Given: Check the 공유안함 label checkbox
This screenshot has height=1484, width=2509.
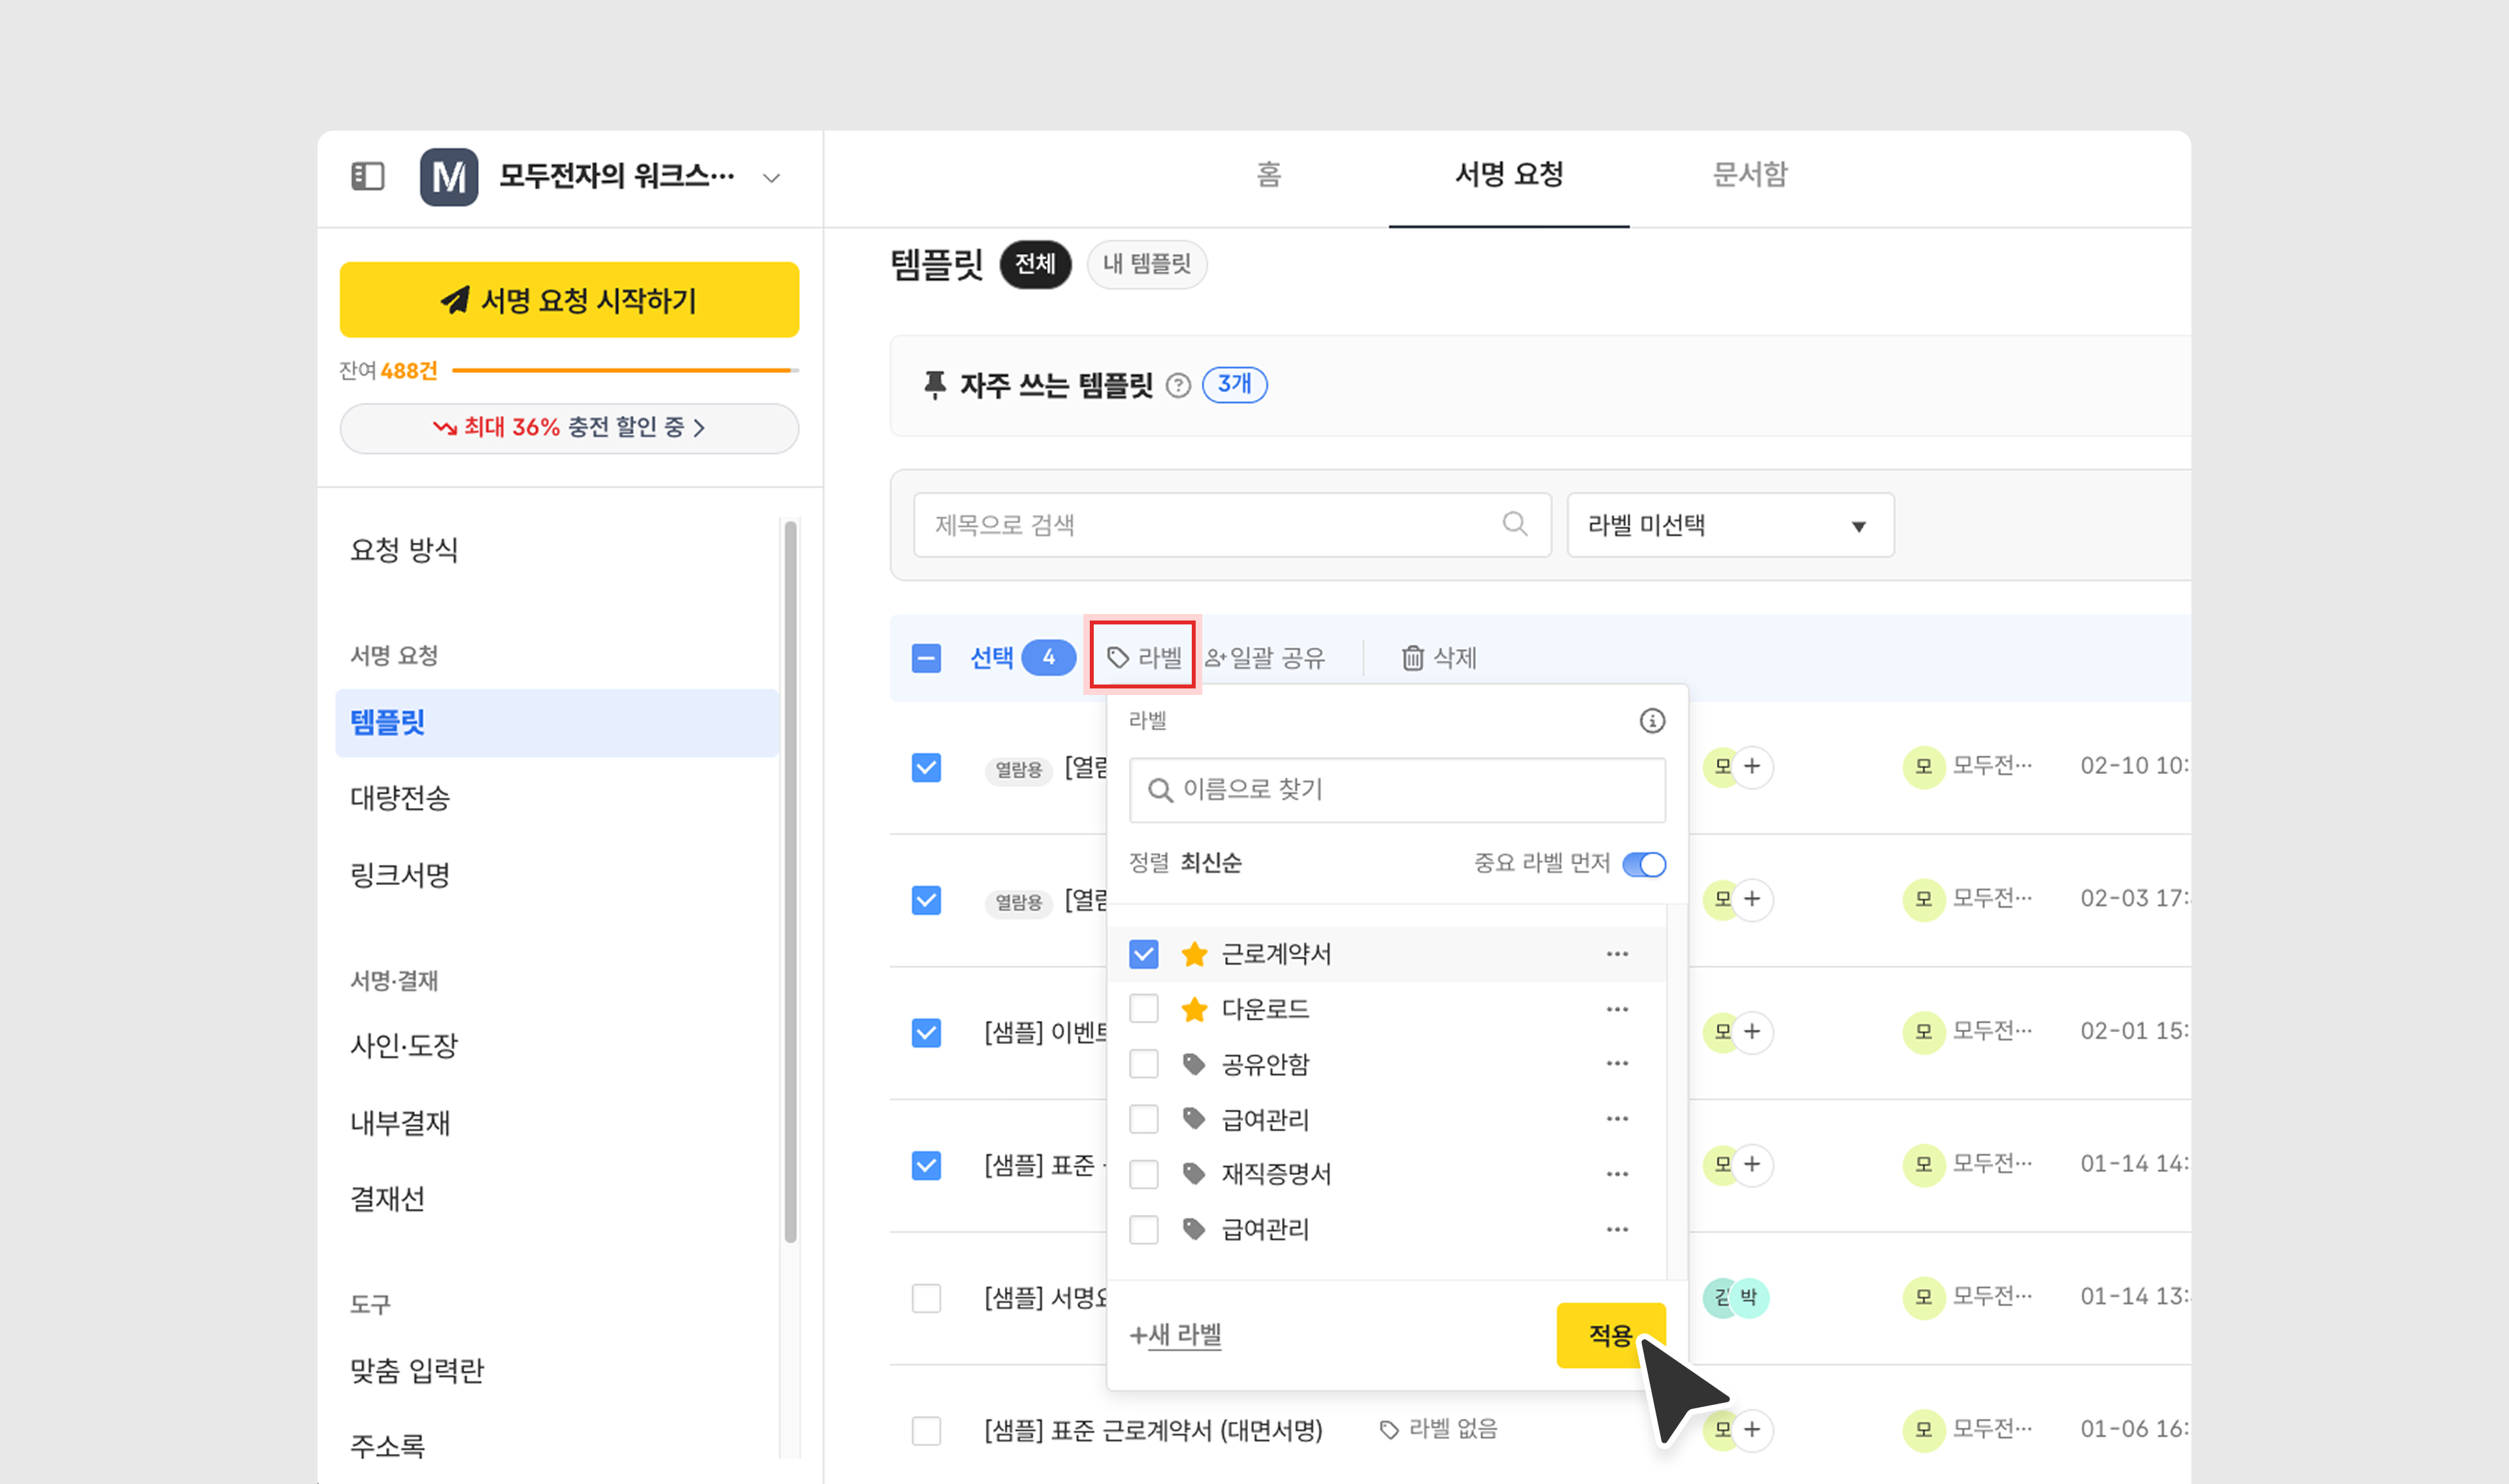Looking at the screenshot, I should [x=1143, y=1064].
